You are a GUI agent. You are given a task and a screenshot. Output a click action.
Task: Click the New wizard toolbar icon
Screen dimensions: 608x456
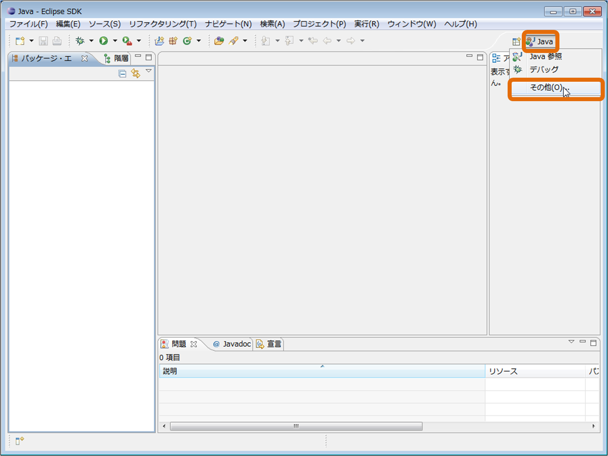pyautogui.click(x=20, y=41)
